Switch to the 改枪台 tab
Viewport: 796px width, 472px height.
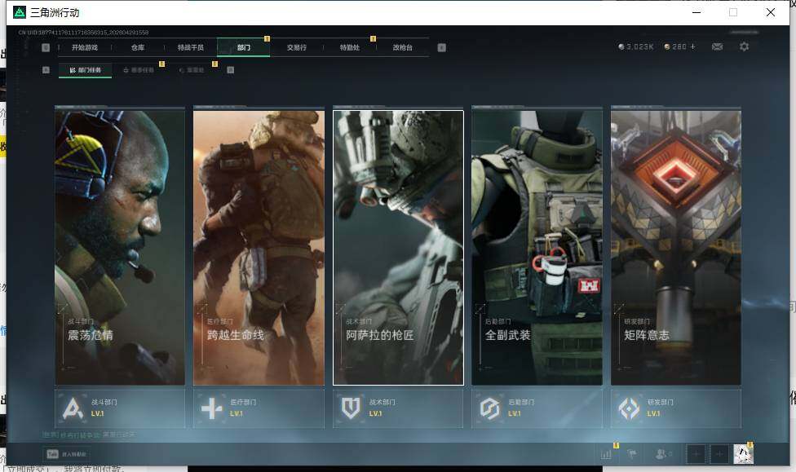[402, 47]
